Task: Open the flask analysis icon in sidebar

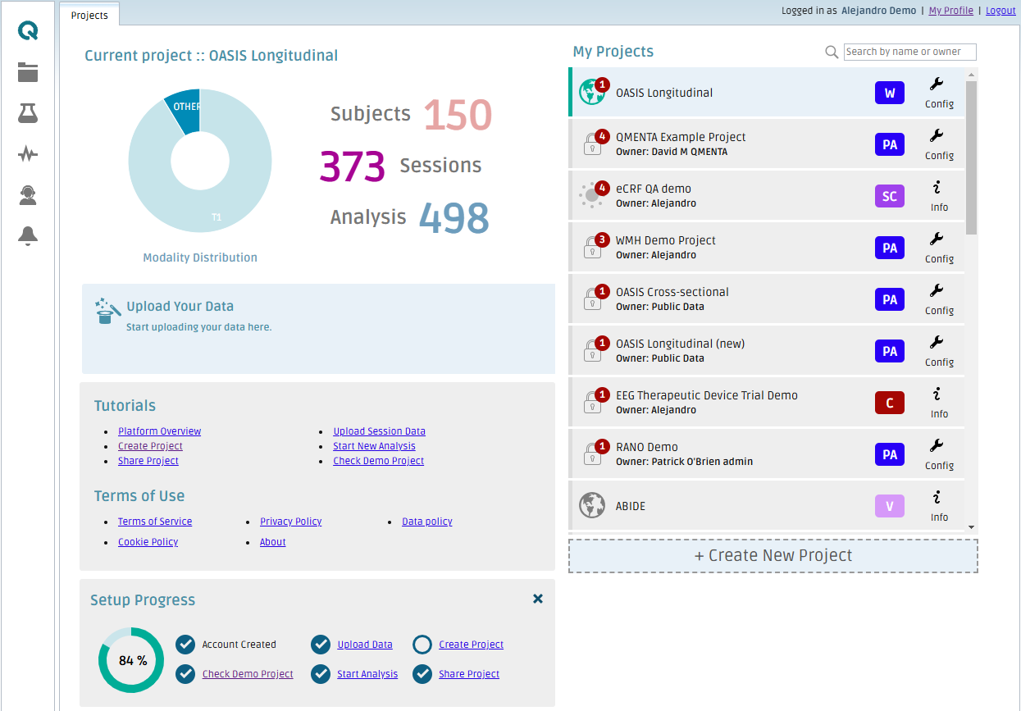Action: [28, 113]
